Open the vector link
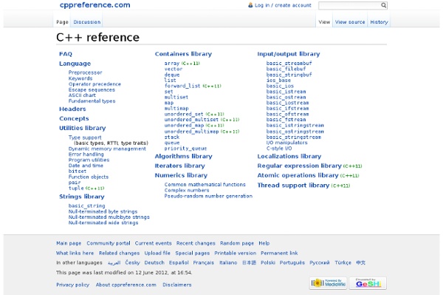 (x=174, y=69)
